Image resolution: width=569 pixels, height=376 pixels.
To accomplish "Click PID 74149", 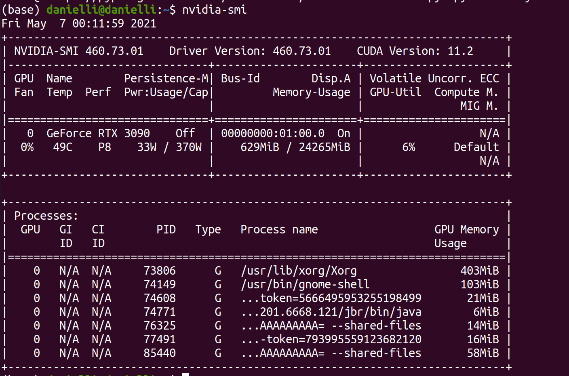I will pyautogui.click(x=160, y=284).
